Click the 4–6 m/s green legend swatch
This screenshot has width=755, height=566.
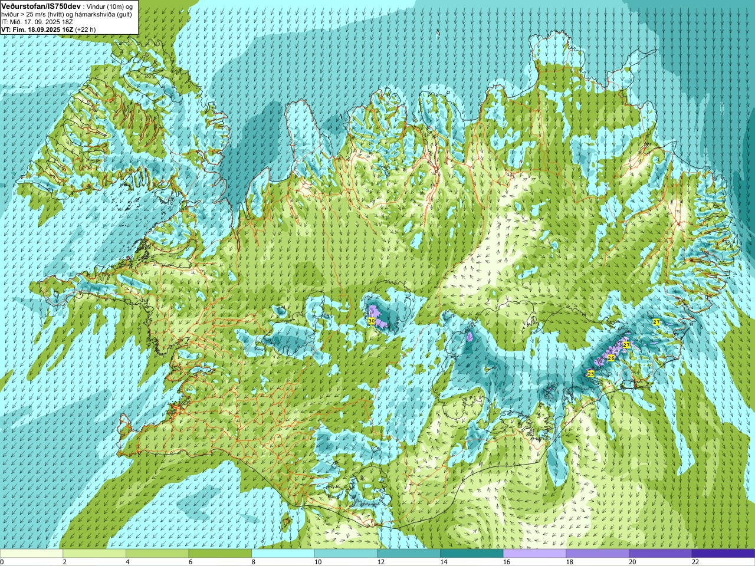157,554
